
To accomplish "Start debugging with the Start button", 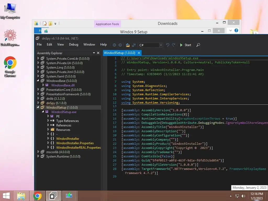I will 186,45.
